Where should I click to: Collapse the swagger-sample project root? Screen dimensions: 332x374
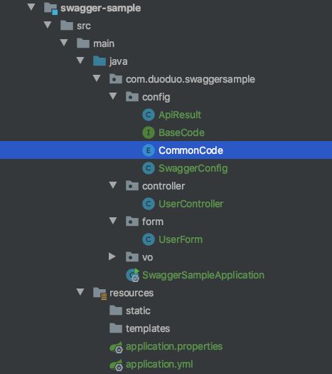click(x=31, y=7)
